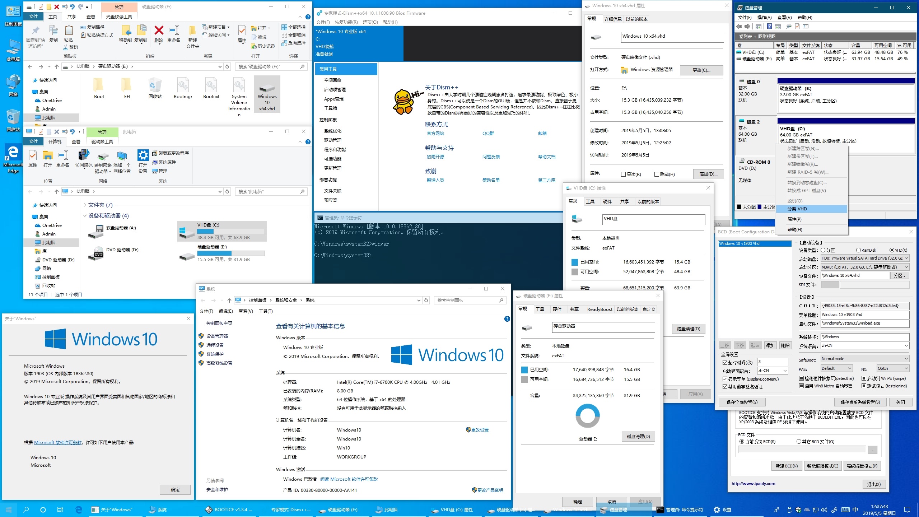
Task: Select the DVD drive (D:) icon in This PC
Action: [96, 253]
